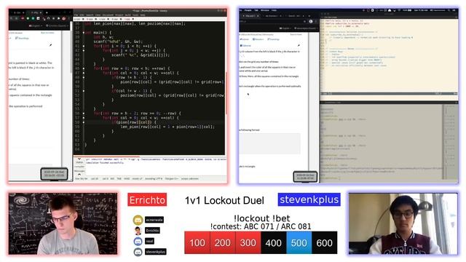This screenshot has height=262, width=466.
Task: Collapse fold marker on line 42 loop
Action: point(84,50)
